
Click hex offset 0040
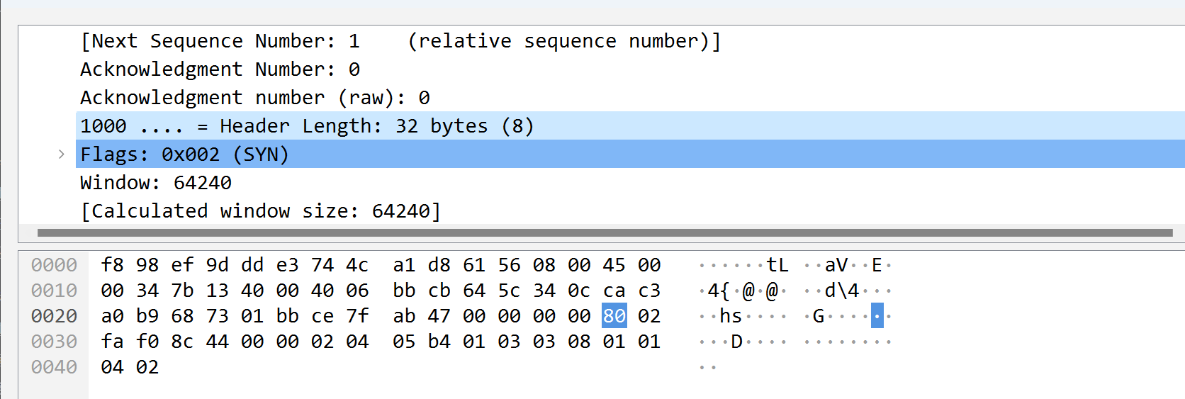(54, 366)
